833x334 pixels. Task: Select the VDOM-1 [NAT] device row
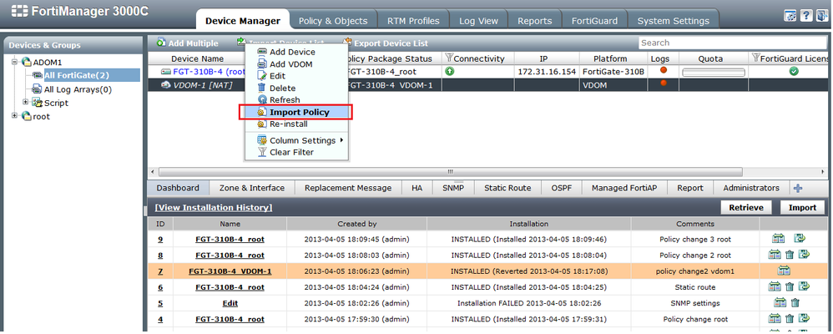[488, 84]
